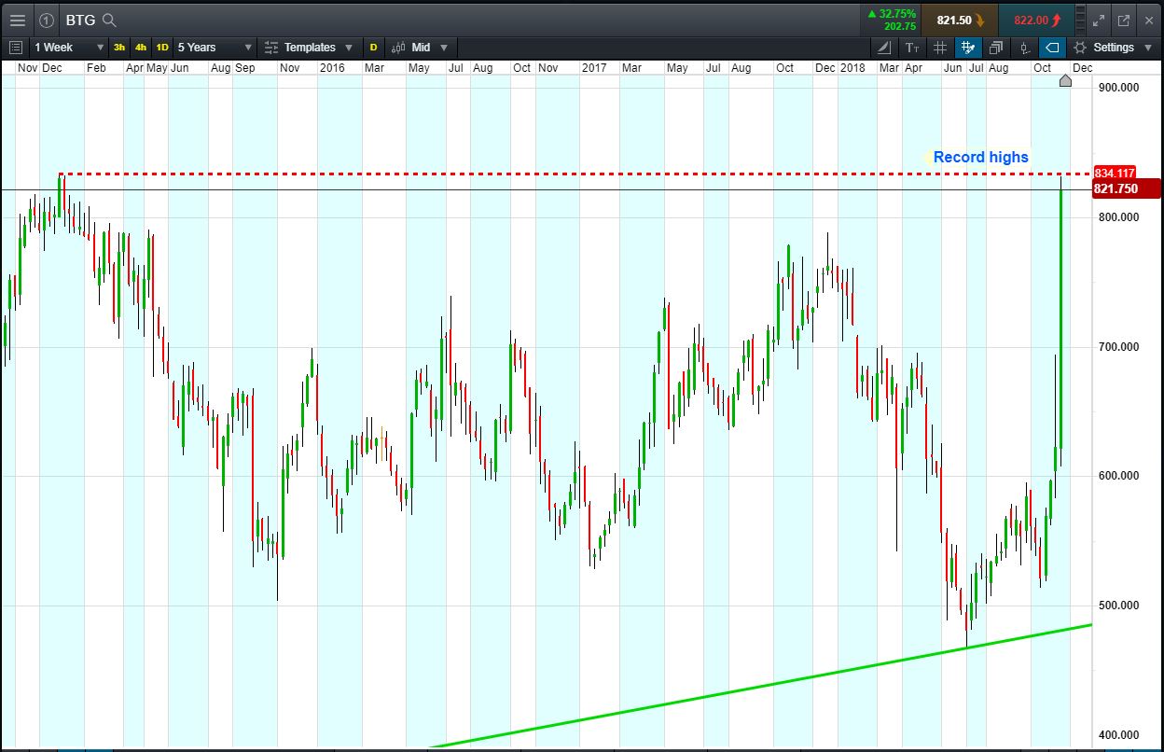
Task: Click the circled number 1 link icon
Action: [x=47, y=20]
